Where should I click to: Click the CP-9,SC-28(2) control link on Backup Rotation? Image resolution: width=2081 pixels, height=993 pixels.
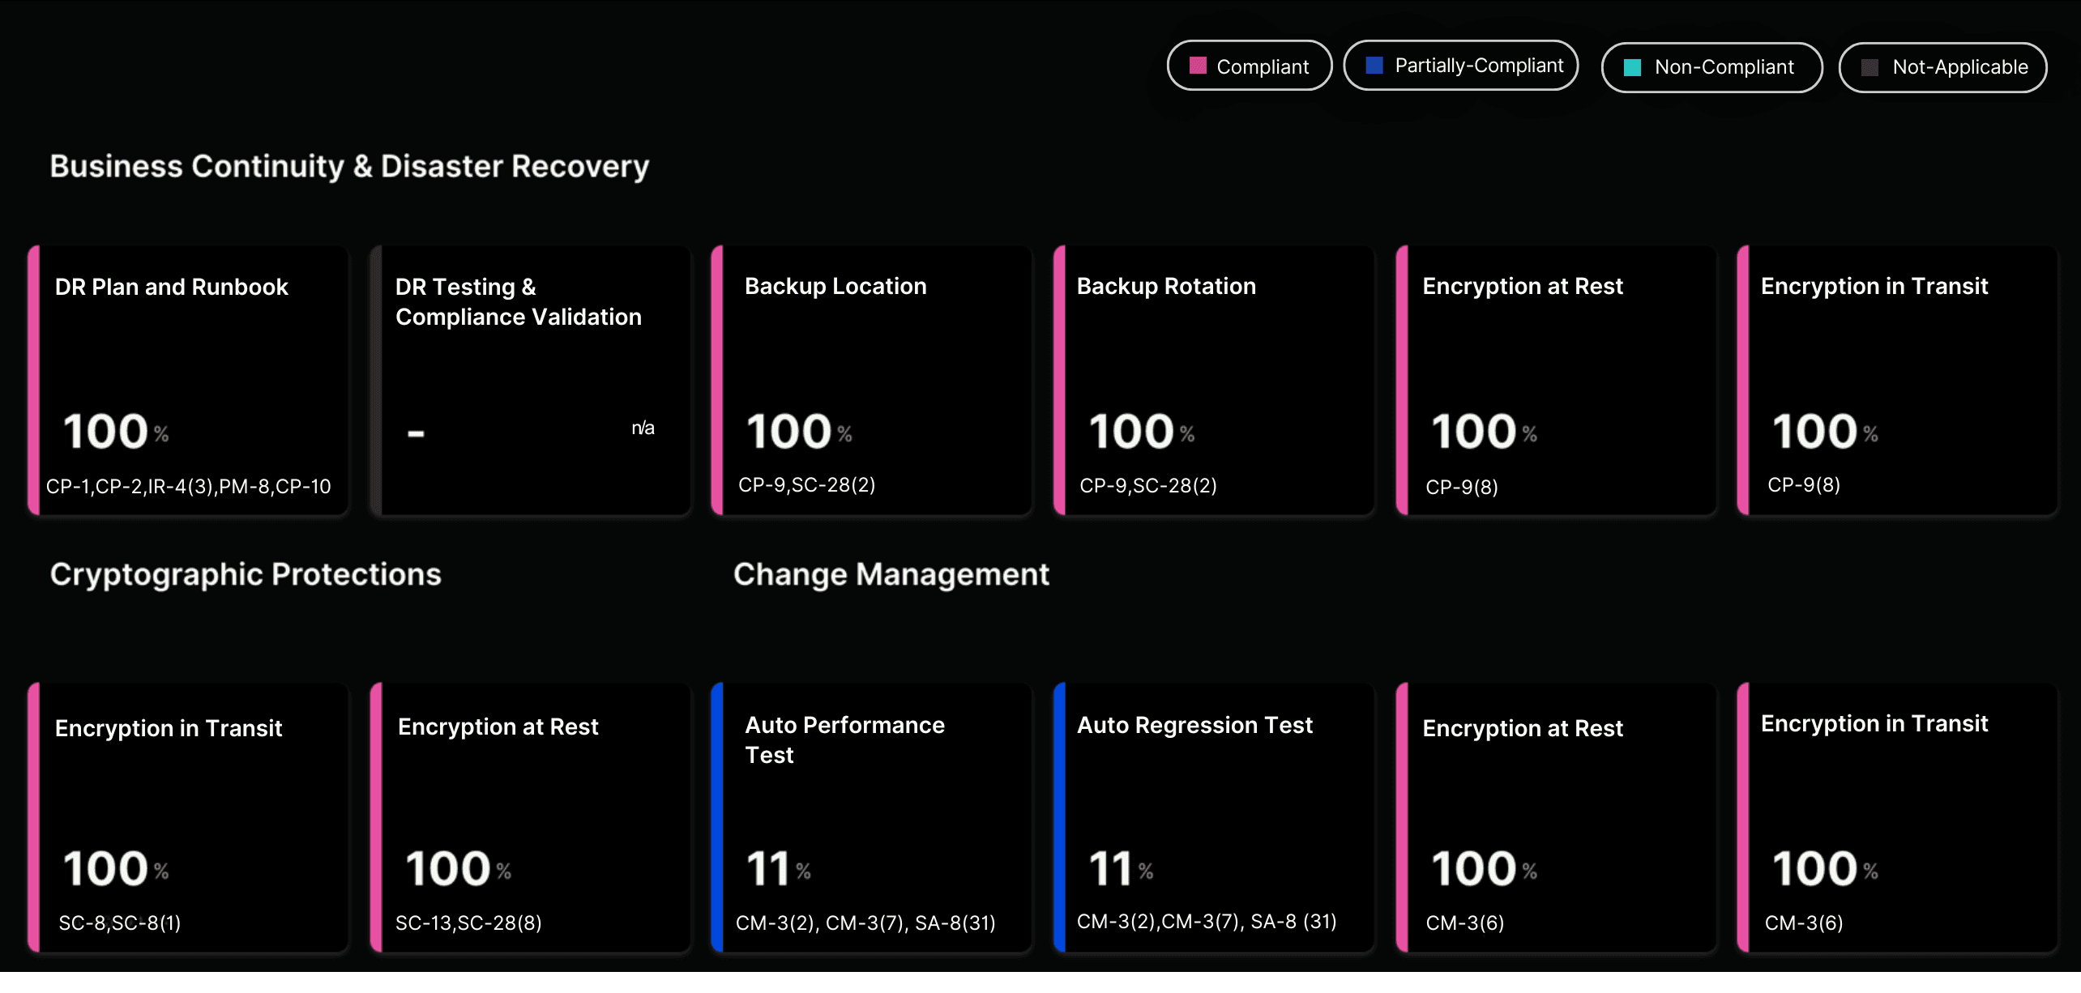(1148, 486)
